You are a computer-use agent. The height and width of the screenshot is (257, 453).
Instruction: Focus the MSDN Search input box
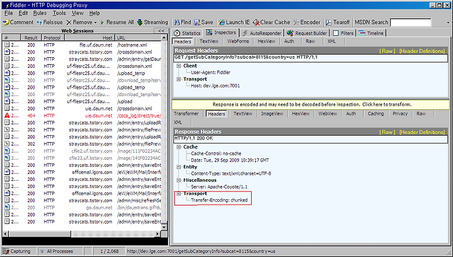(410, 22)
